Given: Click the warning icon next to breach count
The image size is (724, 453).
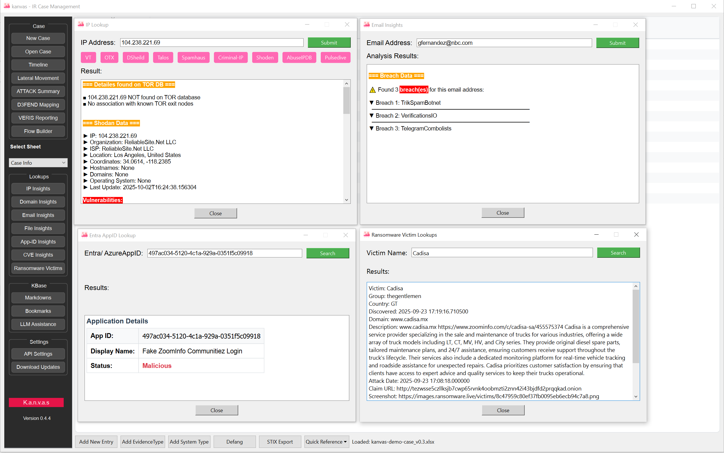Looking at the screenshot, I should [372, 90].
